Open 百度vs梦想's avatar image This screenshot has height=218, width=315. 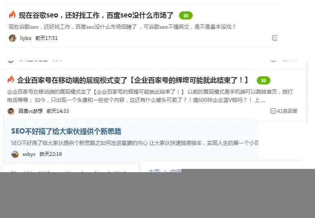(x=11, y=111)
